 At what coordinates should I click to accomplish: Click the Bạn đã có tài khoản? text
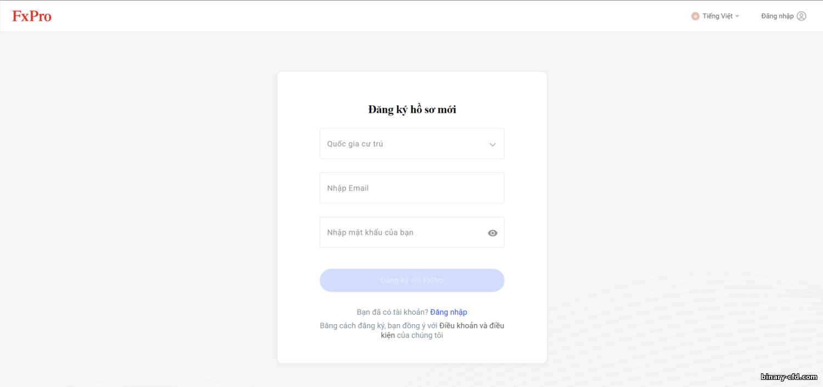coord(392,312)
